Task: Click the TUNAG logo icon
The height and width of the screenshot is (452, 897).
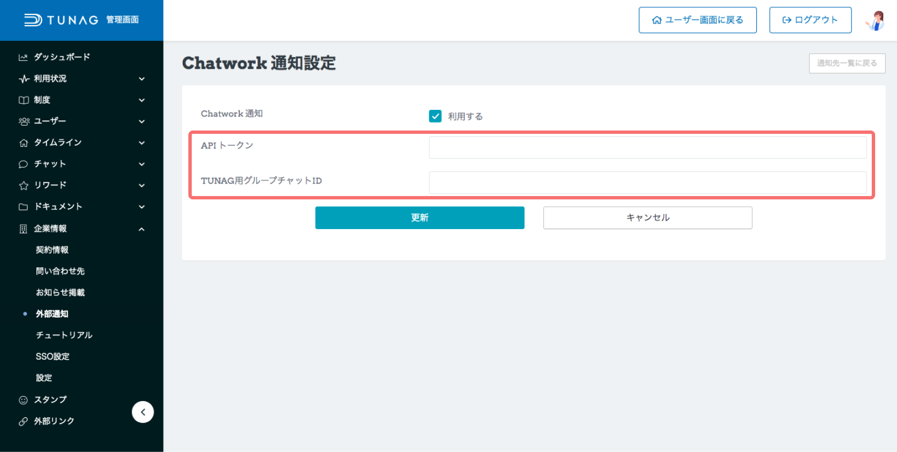Action: (33, 20)
